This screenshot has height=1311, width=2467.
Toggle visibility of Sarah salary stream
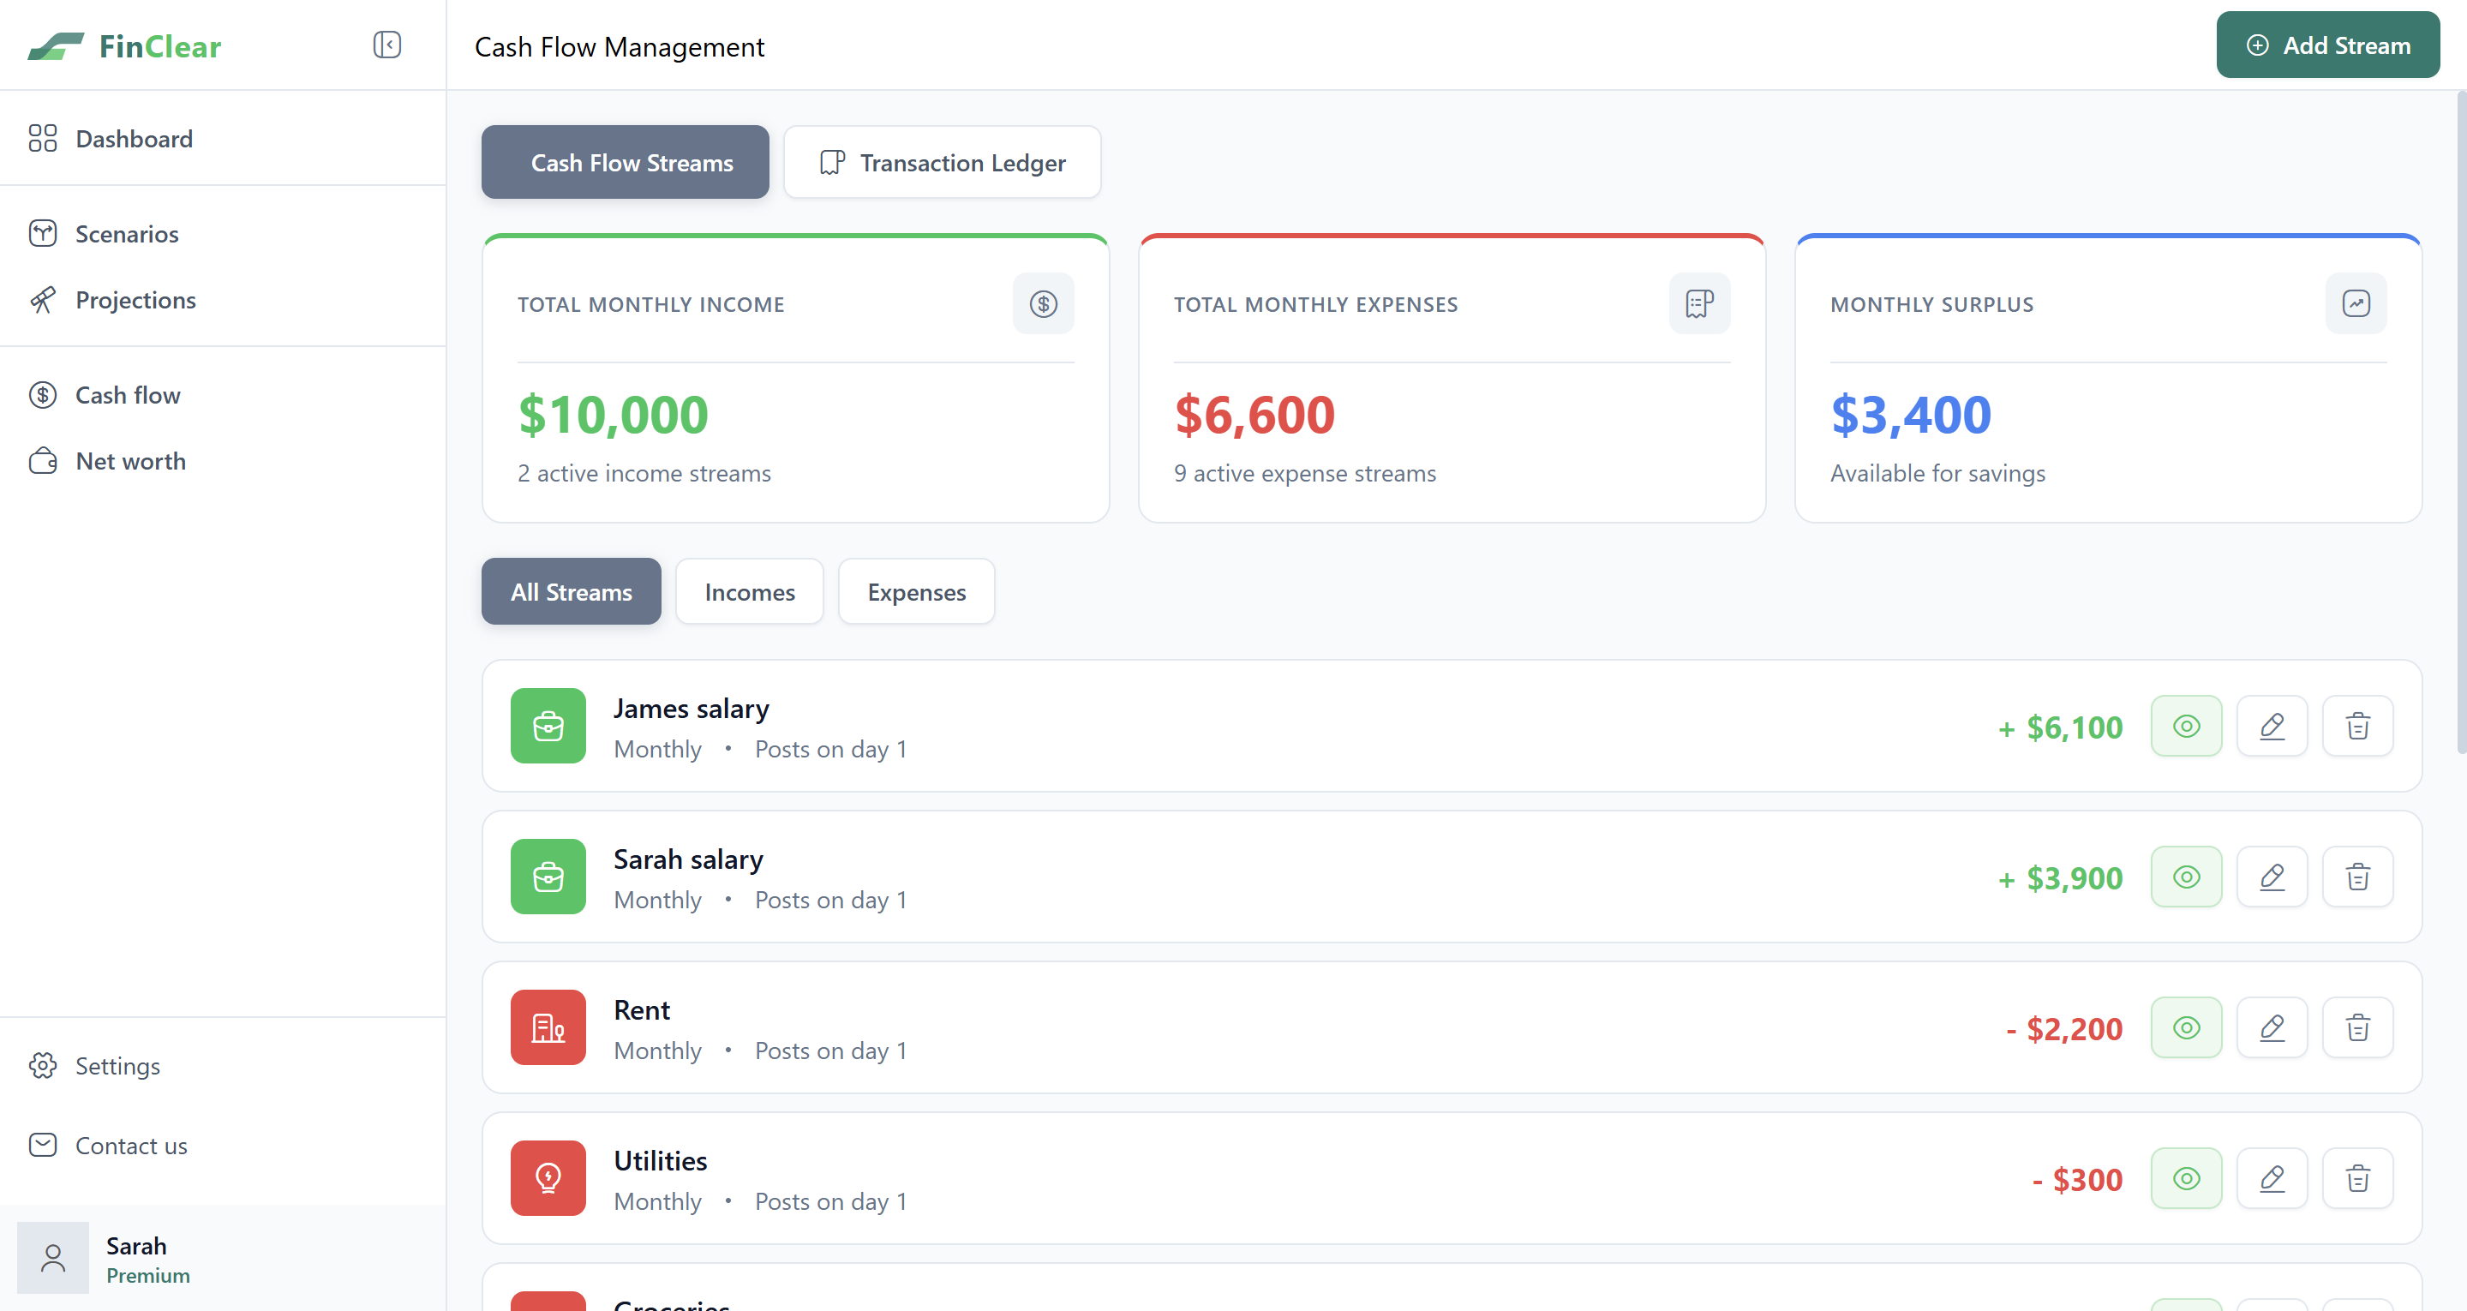(x=2185, y=877)
